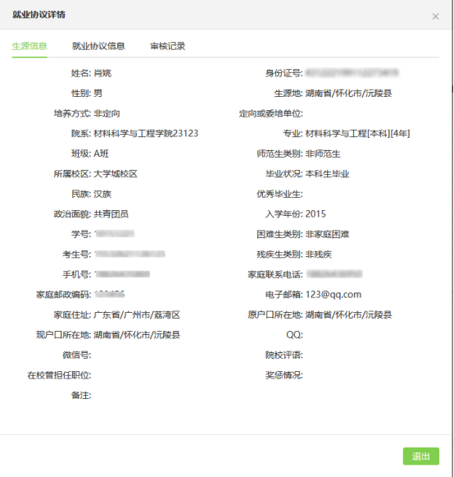Click the 生源地 value 湖南省/怀化市/沅陵县
Screen dimensions: 454x477
click(348, 93)
